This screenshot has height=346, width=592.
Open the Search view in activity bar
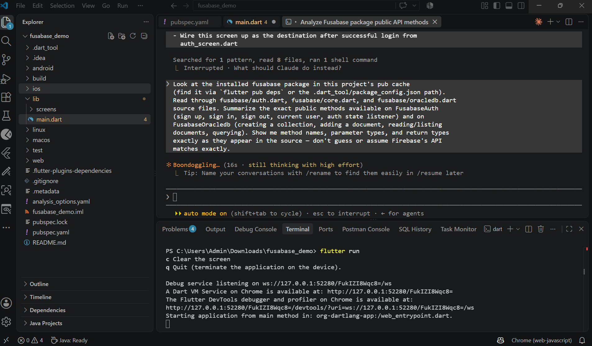pos(7,41)
